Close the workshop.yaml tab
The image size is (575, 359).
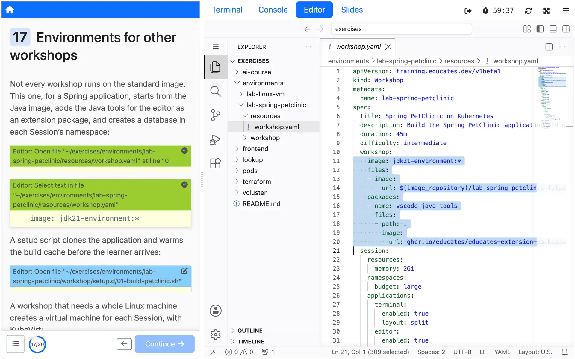[388, 47]
